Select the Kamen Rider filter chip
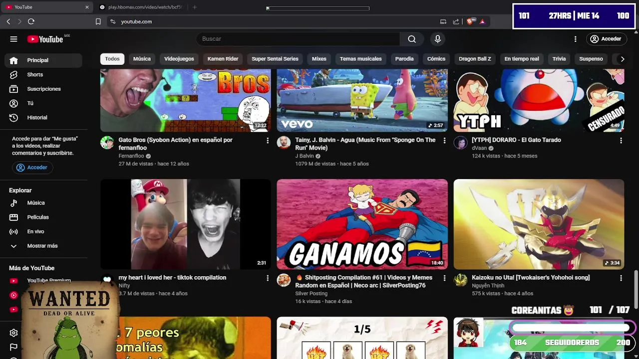This screenshot has width=639, height=359. 223,59
